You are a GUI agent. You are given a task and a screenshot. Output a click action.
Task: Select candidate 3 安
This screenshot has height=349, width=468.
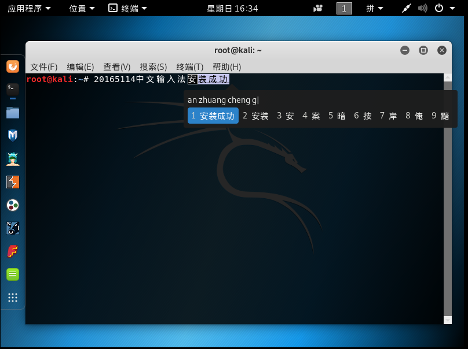click(286, 116)
